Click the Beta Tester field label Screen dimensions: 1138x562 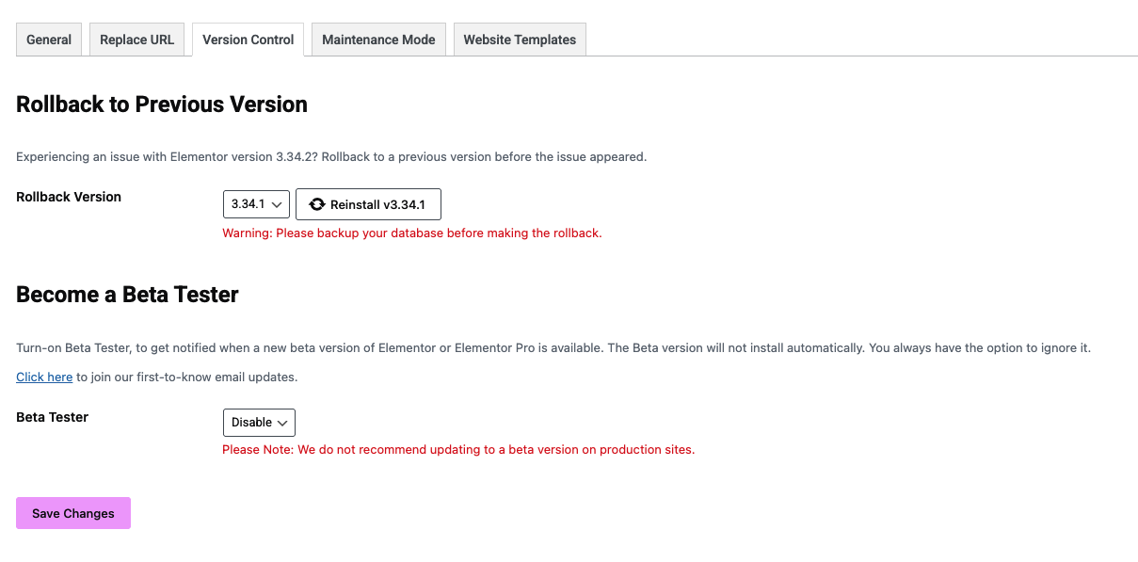click(x=53, y=417)
